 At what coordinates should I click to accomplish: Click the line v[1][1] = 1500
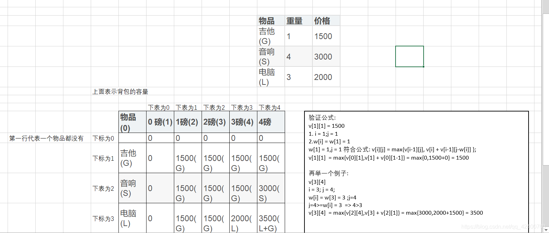pyautogui.click(x=327, y=126)
